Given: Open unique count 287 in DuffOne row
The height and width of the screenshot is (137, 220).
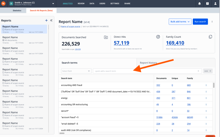Looking at the screenshot, I should pos(174,92).
